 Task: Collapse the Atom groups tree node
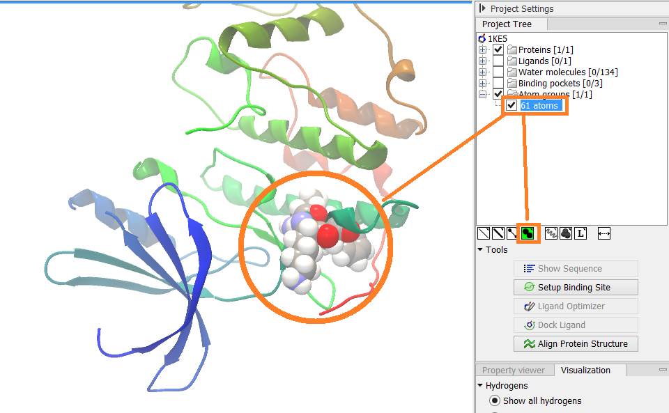pyautogui.click(x=483, y=93)
